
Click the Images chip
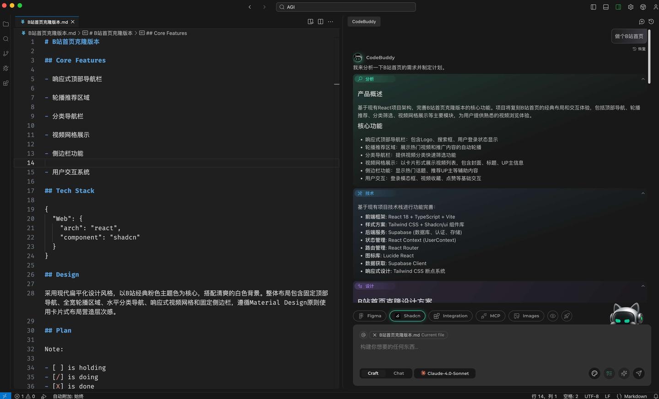[x=526, y=316]
